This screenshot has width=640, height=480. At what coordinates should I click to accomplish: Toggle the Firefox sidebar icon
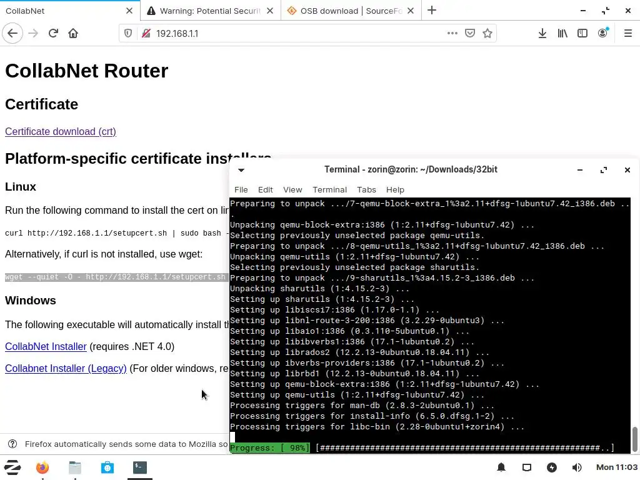point(582,34)
